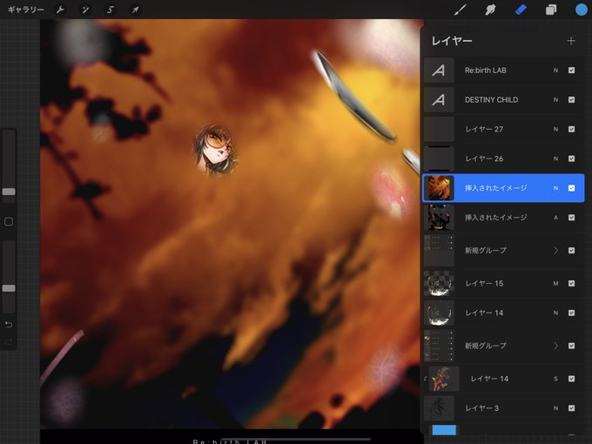This screenshot has height=444, width=592.
Task: Toggle visibility of レイヤー 15
Action: (571, 283)
